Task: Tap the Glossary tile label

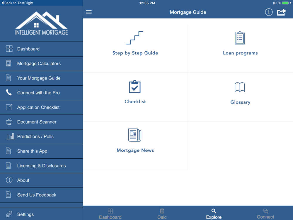Action: (240, 102)
